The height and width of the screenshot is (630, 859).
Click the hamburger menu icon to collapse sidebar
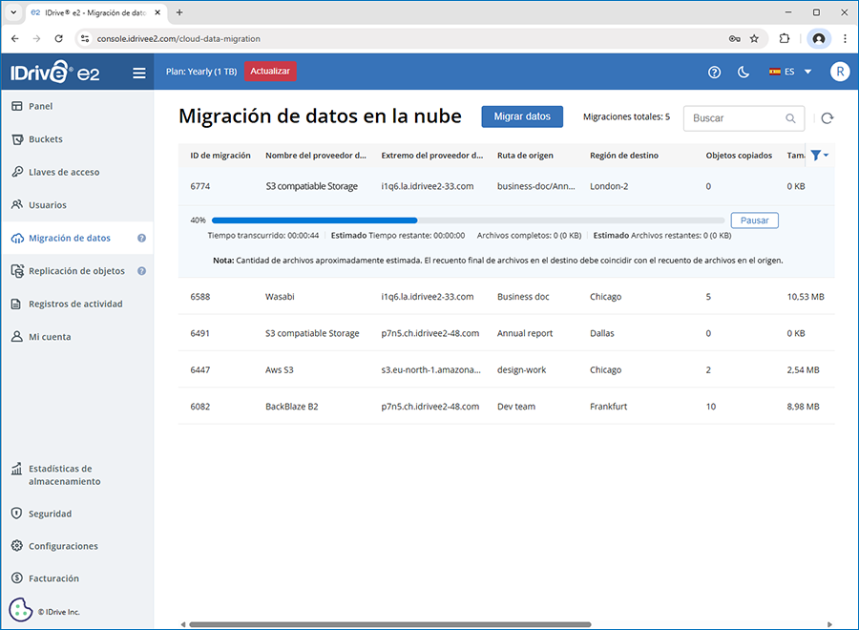[x=139, y=73]
